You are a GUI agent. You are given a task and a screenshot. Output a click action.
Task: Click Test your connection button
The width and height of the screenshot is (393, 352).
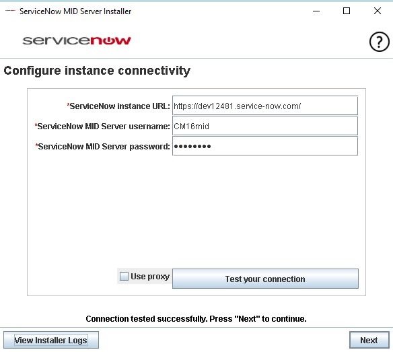coord(265,279)
